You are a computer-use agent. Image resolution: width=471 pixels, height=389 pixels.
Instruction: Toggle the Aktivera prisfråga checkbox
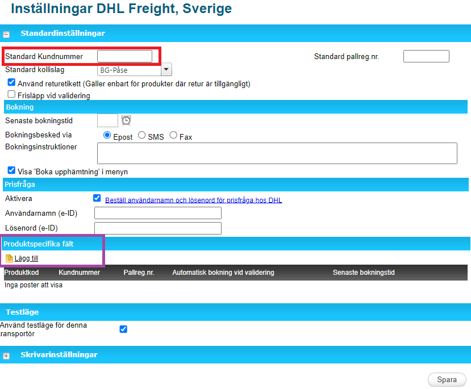[x=97, y=198]
